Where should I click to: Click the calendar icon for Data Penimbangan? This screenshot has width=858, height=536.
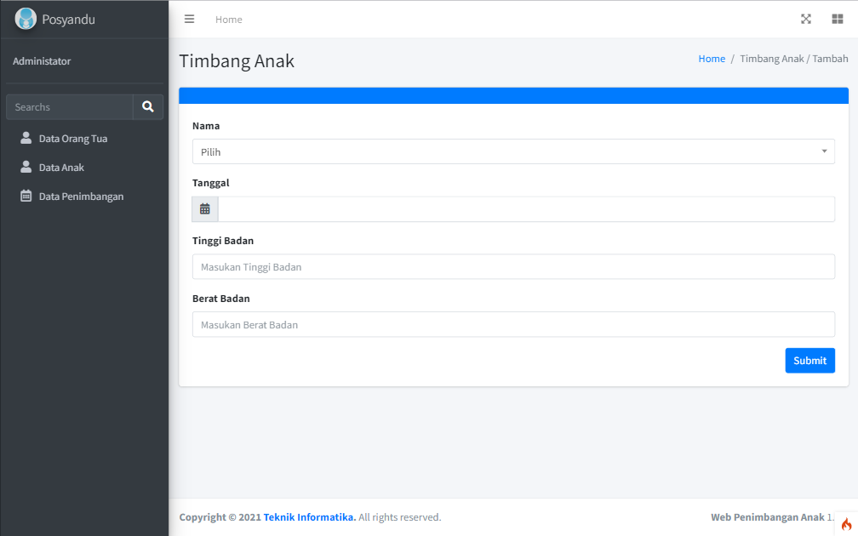click(26, 196)
